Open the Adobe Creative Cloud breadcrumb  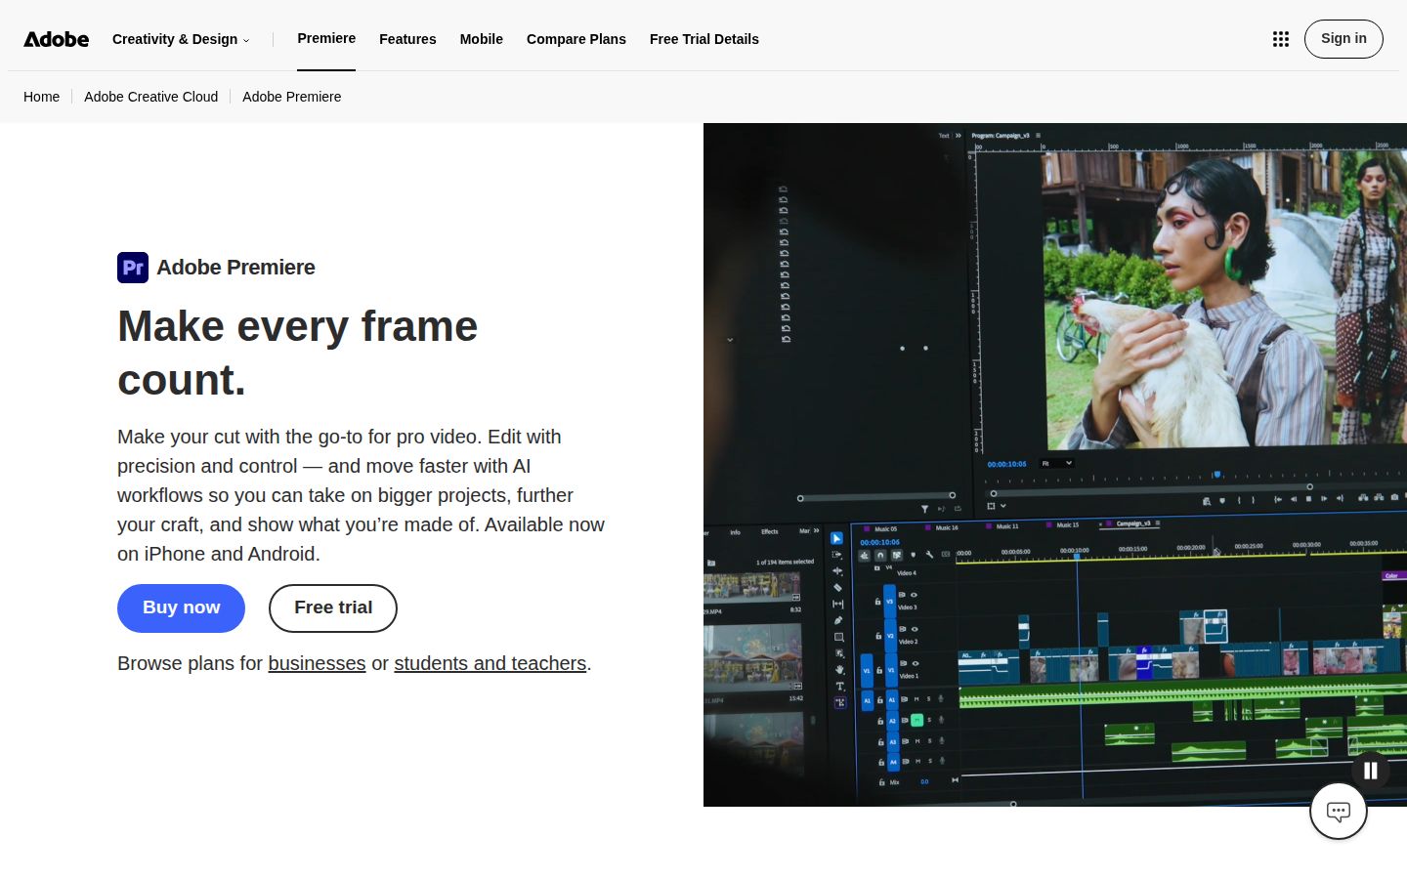pyautogui.click(x=150, y=97)
